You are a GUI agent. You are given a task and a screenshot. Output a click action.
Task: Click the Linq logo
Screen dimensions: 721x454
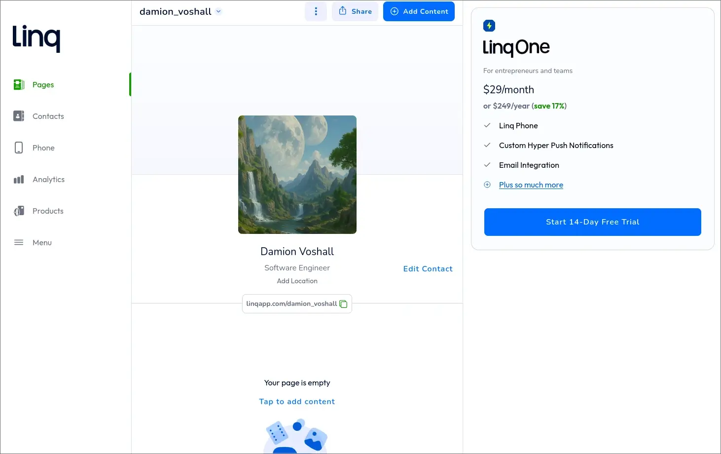[x=36, y=38]
